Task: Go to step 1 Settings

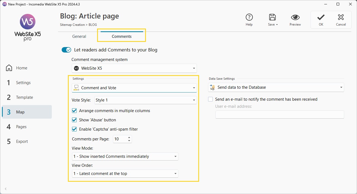Action: [27, 83]
